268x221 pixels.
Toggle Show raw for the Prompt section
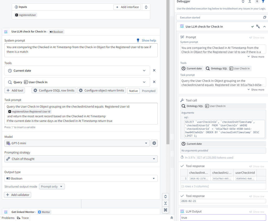click(257, 37)
